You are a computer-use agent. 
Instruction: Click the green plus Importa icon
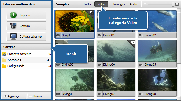[13, 15]
